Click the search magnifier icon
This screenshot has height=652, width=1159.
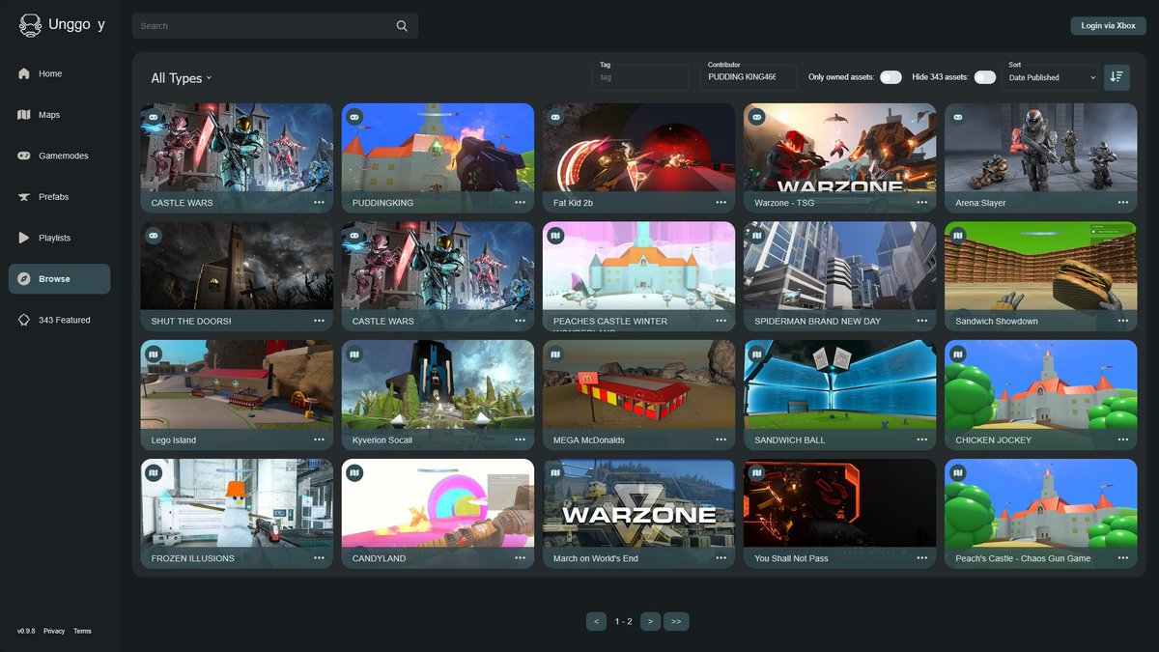pos(402,26)
